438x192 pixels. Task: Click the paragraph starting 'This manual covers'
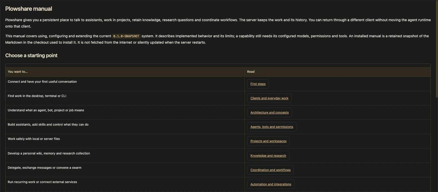coord(218,39)
